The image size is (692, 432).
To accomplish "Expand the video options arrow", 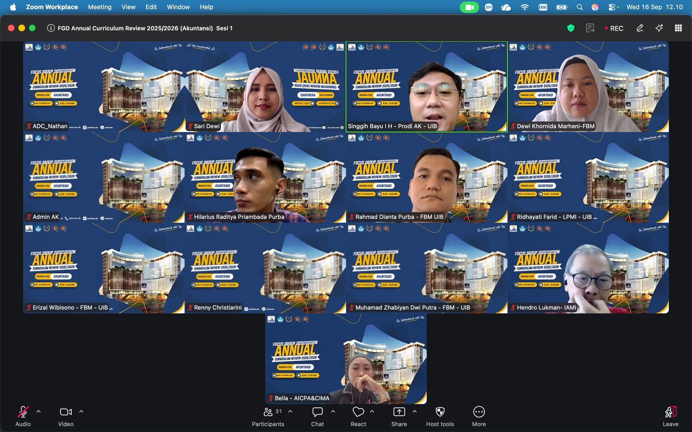I will point(81,411).
